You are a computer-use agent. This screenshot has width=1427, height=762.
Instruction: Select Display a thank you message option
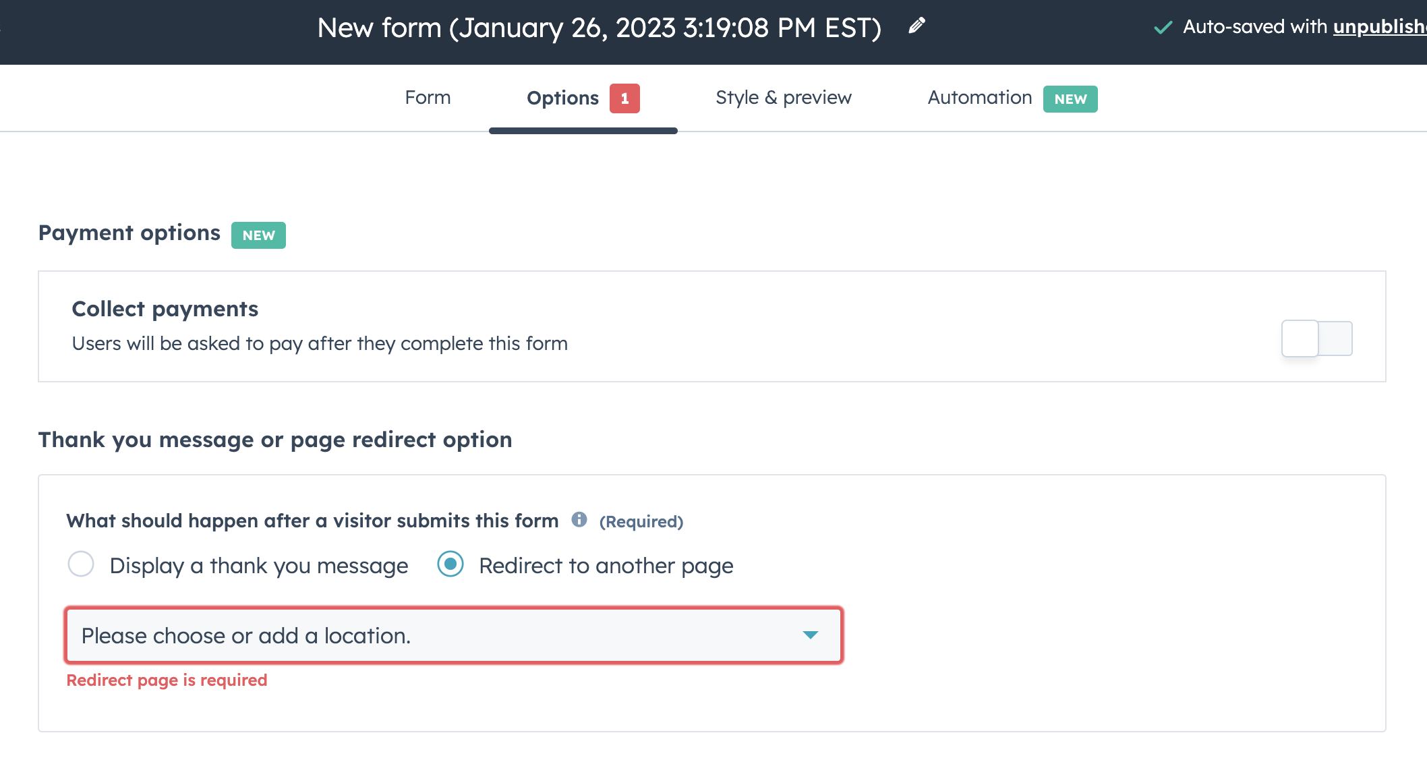pyautogui.click(x=81, y=564)
